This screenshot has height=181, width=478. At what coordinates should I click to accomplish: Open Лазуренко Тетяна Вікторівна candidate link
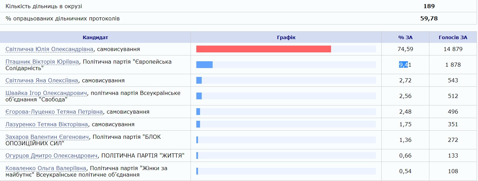click(x=47, y=125)
